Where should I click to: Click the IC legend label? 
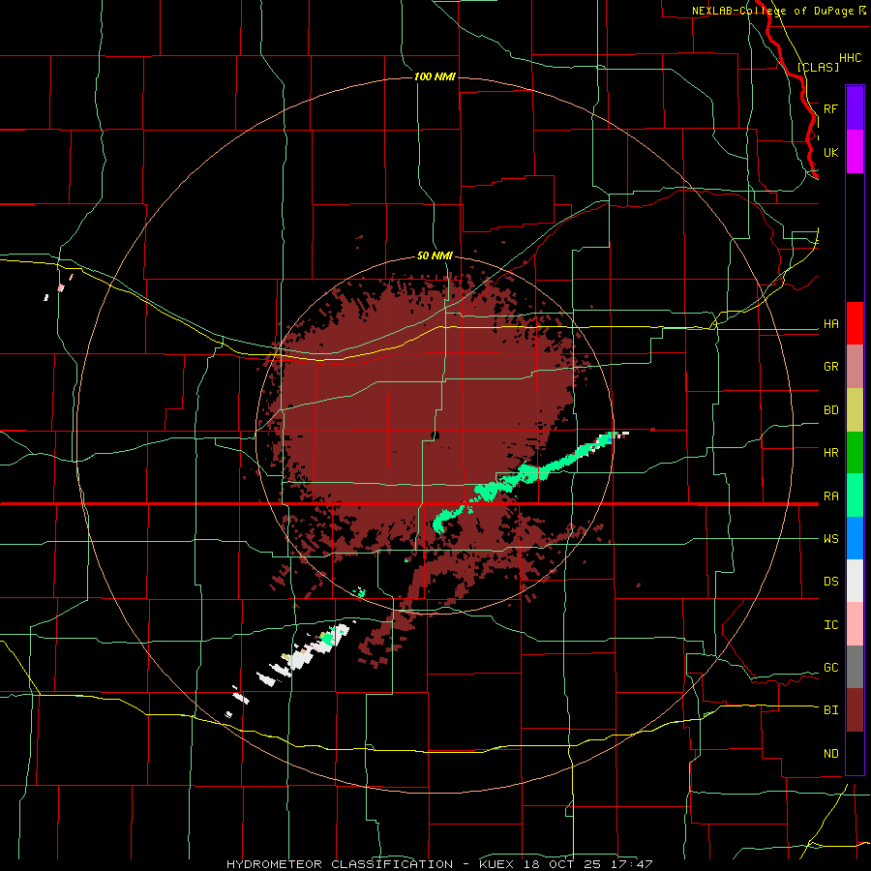(x=830, y=625)
